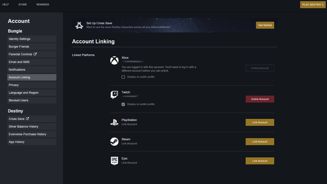The height and width of the screenshot is (184, 327).
Task: Click the Get Started button
Action: (265, 25)
